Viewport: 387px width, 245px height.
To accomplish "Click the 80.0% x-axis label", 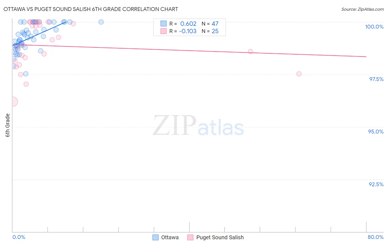I will (x=375, y=237).
